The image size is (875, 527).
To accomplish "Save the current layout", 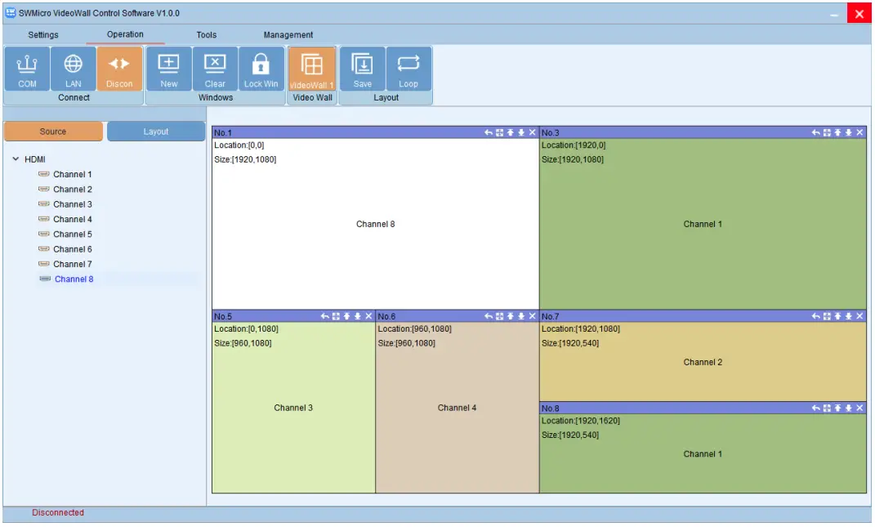I will pos(363,69).
